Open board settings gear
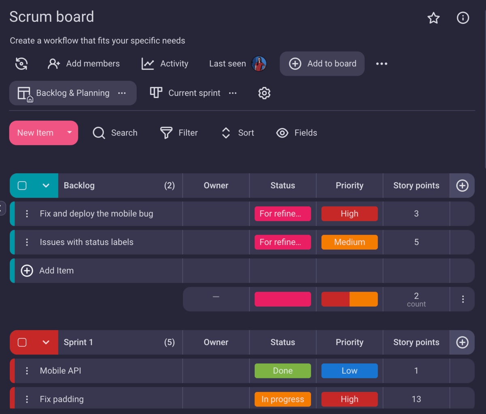The width and height of the screenshot is (486, 414). (x=264, y=93)
